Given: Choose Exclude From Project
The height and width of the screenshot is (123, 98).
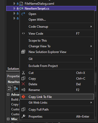Looking at the screenshot, I should [57, 66].
